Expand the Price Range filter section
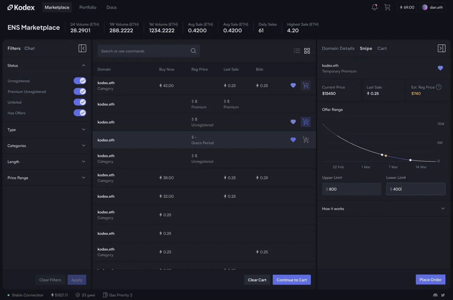Image resolution: width=453 pixels, height=300 pixels. click(47, 178)
